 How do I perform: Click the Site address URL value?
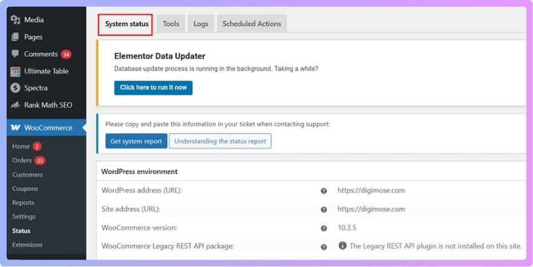371,209
